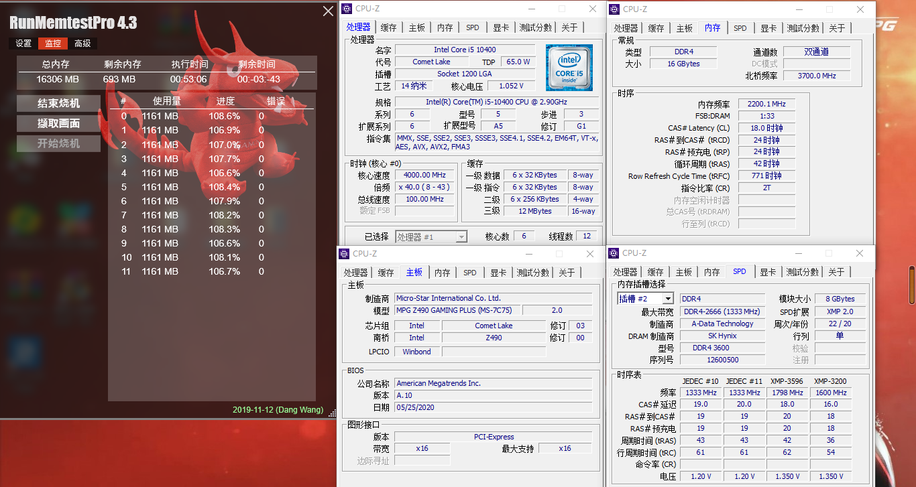916x487 pixels.
Task: Open SPD tab in the CPU-Z processor window
Action: [473, 27]
